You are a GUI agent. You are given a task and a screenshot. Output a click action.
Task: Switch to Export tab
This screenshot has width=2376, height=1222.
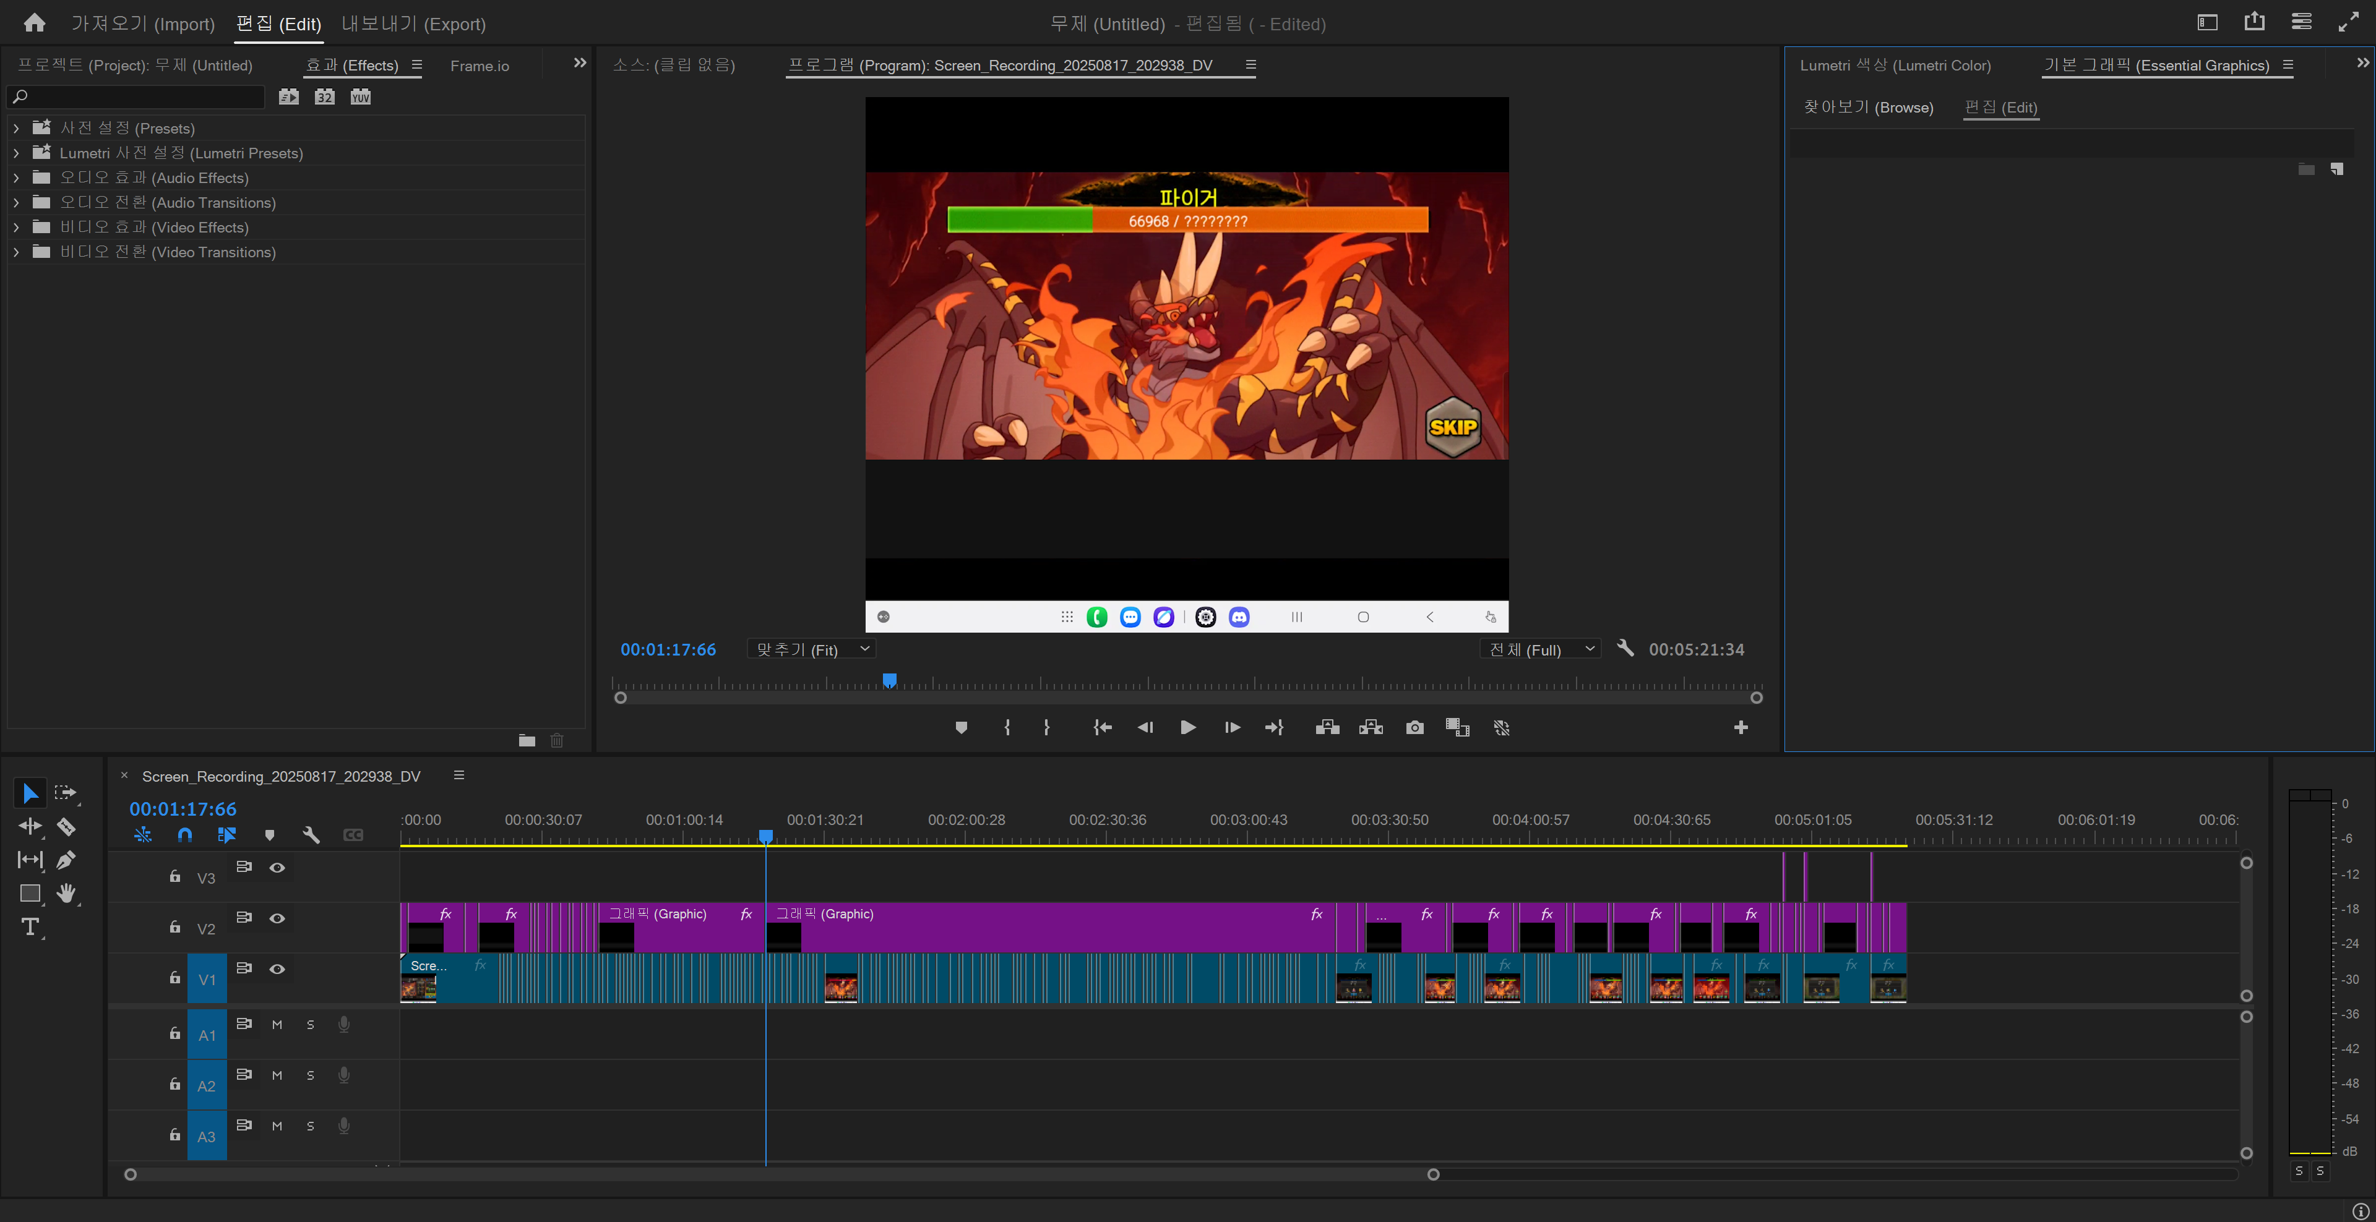(413, 24)
